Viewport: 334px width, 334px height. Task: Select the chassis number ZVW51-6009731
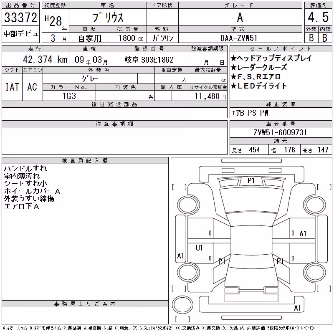tap(280, 132)
